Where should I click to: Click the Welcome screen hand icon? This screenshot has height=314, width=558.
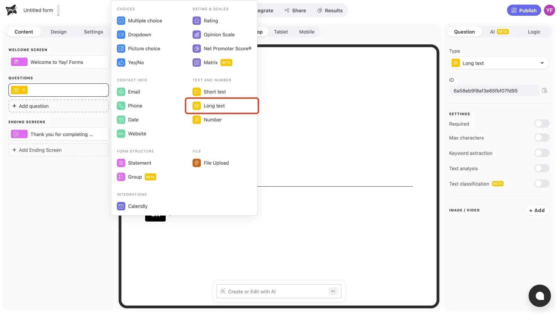(x=19, y=62)
